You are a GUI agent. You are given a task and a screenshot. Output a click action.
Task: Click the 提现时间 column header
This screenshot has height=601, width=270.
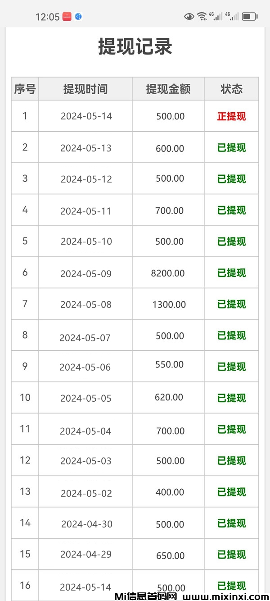(x=85, y=89)
